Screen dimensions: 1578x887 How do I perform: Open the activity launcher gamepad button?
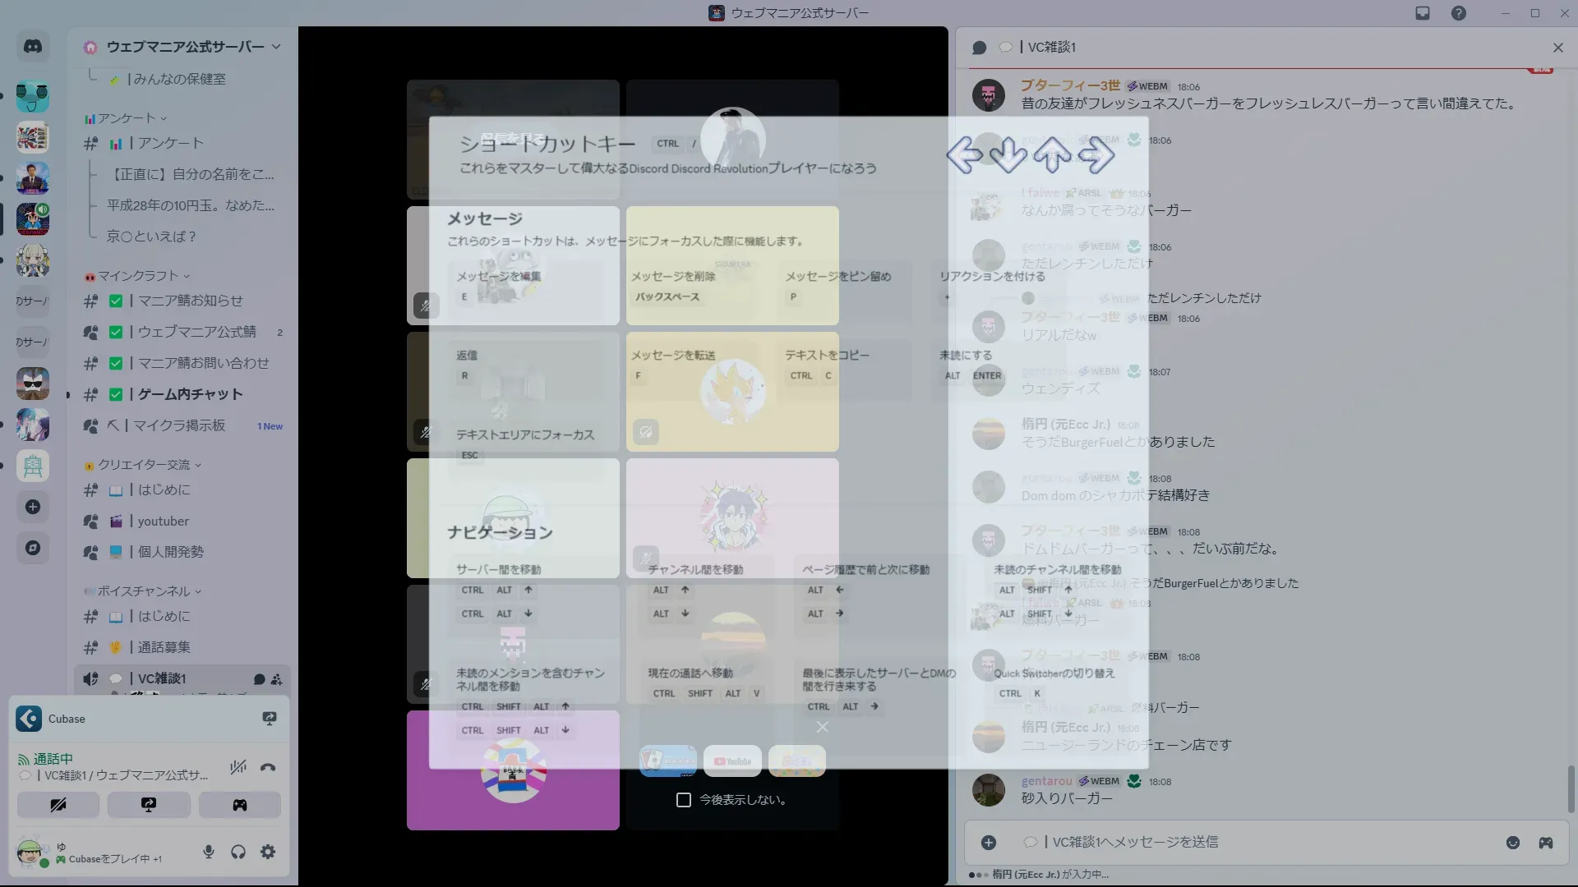(x=239, y=805)
